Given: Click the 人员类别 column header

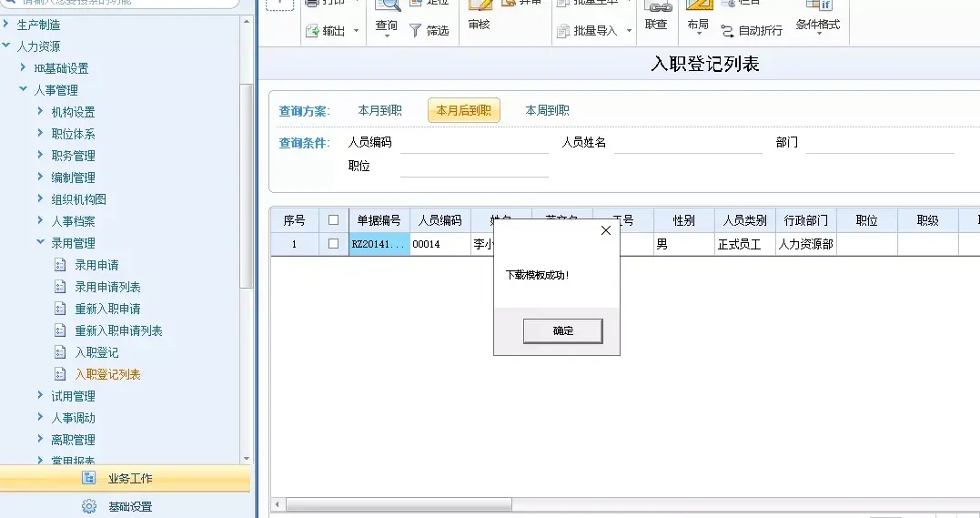Looking at the screenshot, I should pyautogui.click(x=745, y=220).
